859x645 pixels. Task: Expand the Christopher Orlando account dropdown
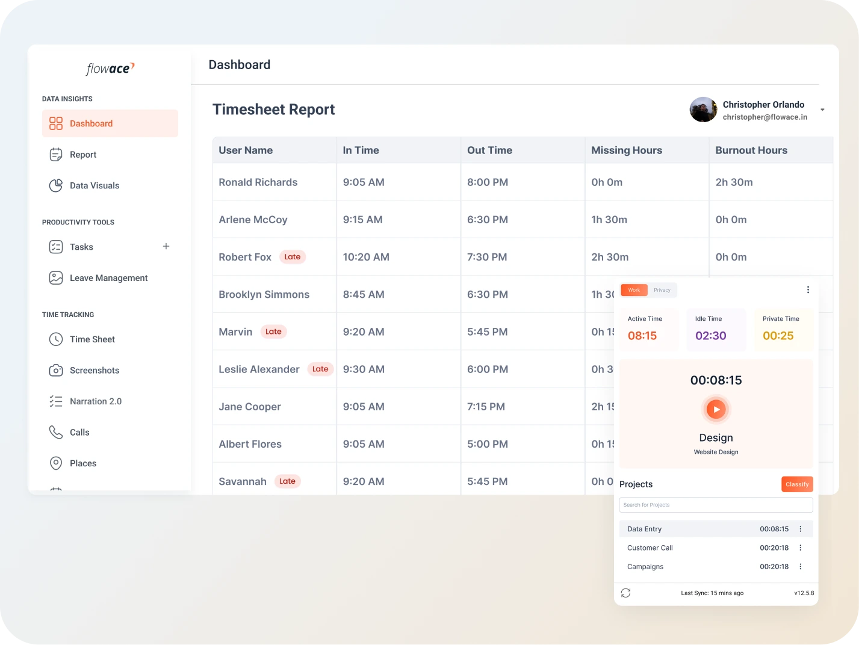(822, 110)
